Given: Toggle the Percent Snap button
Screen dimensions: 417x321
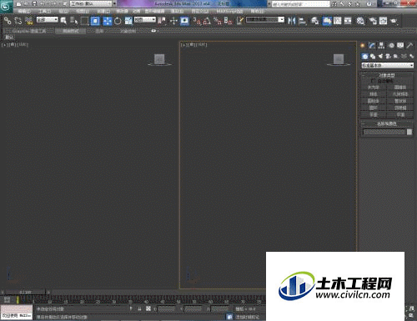Looking at the screenshot, I should click(218, 21).
